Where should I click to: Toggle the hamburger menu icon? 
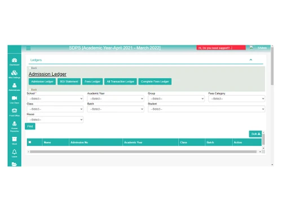coord(28,48)
